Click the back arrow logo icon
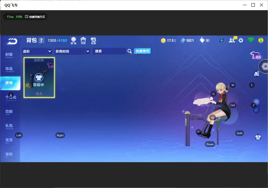This screenshot has width=268, height=188. coord(12,41)
